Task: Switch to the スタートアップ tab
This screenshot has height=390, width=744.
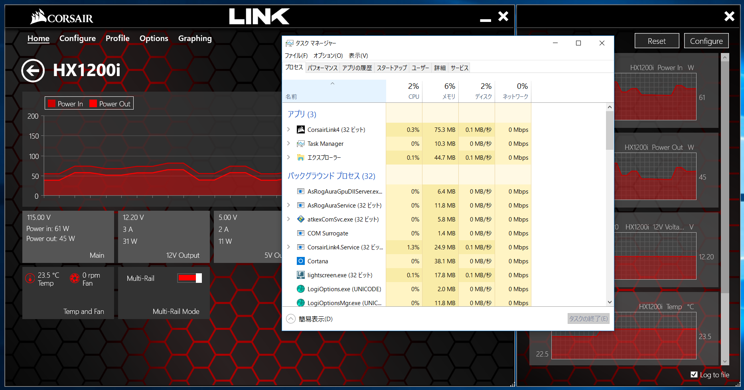Action: pos(392,68)
